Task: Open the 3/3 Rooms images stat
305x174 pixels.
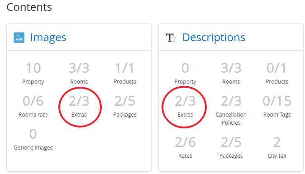Action: (x=79, y=73)
